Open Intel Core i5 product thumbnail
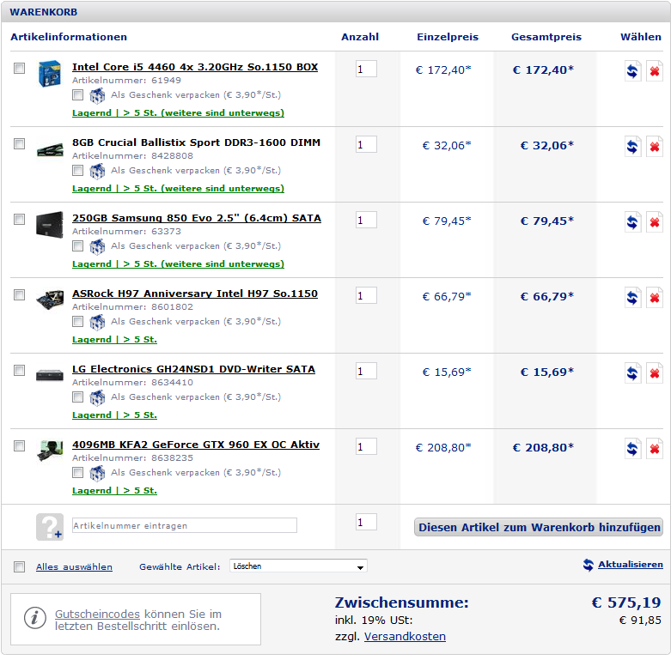Image resolution: width=671 pixels, height=660 pixels. (x=50, y=74)
